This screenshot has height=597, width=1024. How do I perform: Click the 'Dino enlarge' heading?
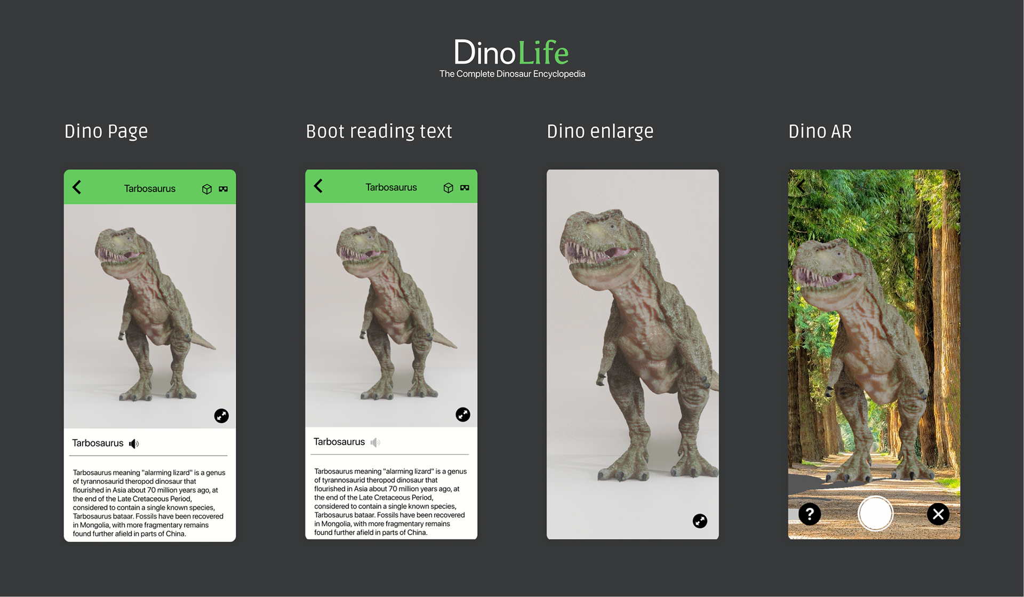point(600,131)
